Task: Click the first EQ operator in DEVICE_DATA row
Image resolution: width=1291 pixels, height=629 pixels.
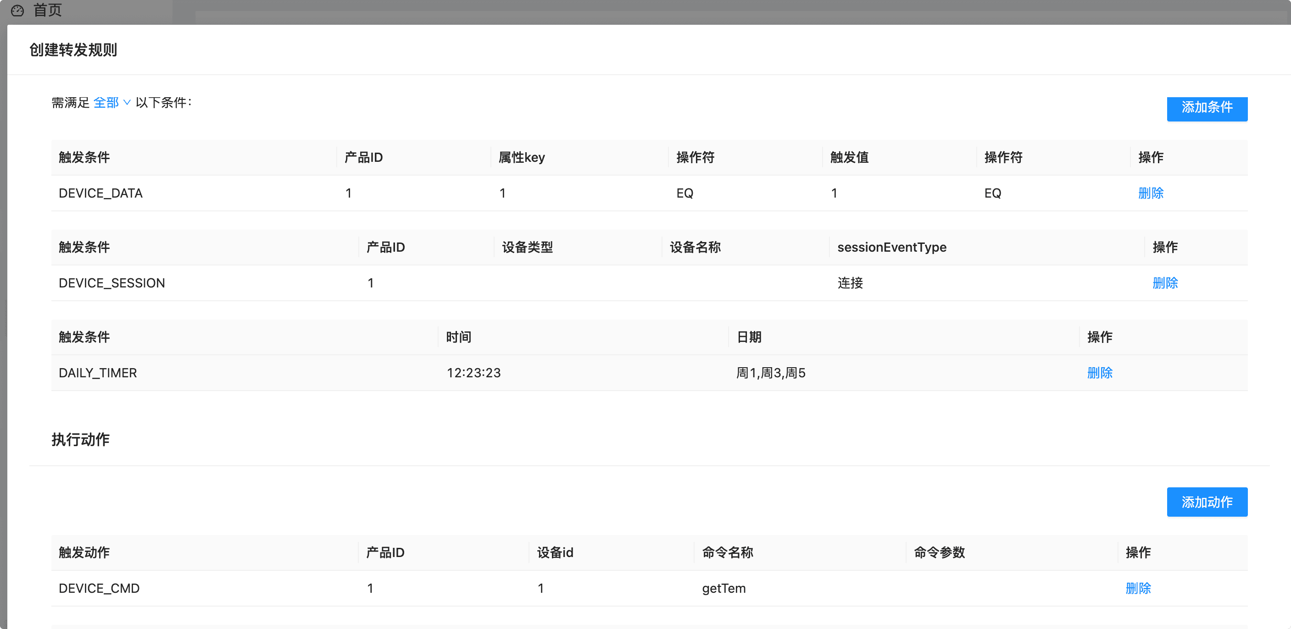Action: click(x=684, y=193)
